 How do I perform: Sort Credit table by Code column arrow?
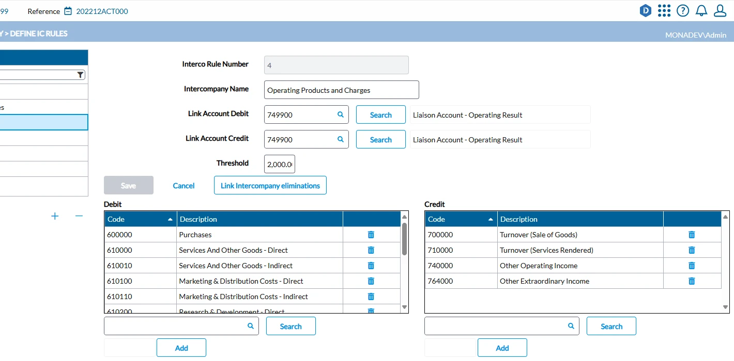pyautogui.click(x=491, y=220)
